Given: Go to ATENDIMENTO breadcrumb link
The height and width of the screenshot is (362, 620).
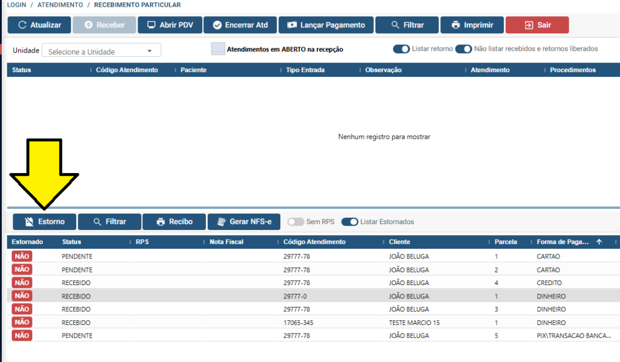Looking at the screenshot, I should (x=60, y=5).
